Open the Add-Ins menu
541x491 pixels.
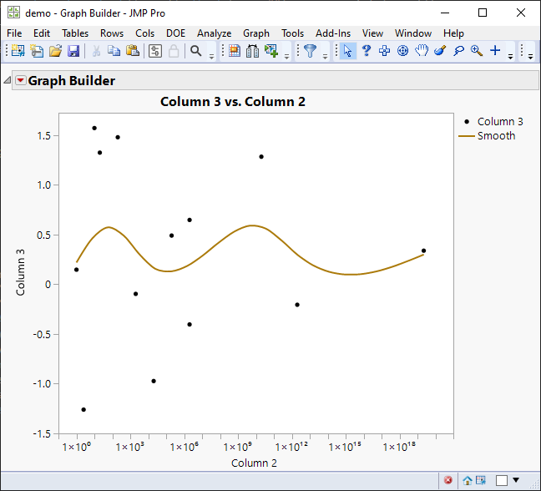[333, 33]
